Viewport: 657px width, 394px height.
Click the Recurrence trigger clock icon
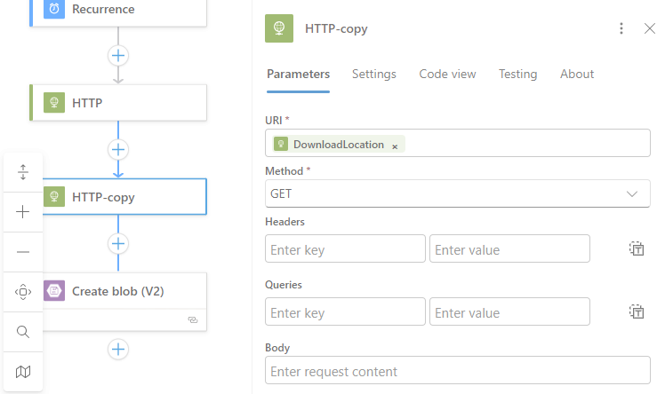click(x=54, y=9)
